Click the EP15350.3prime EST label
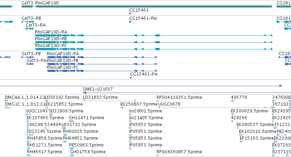The image size is (291, 157). click(257, 139)
